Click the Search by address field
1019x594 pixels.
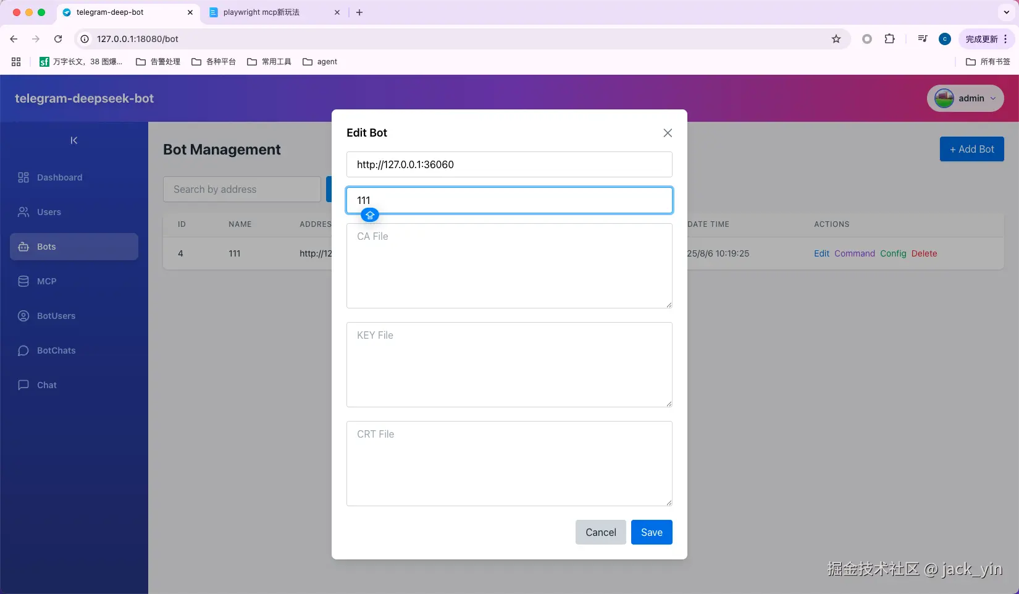click(242, 189)
